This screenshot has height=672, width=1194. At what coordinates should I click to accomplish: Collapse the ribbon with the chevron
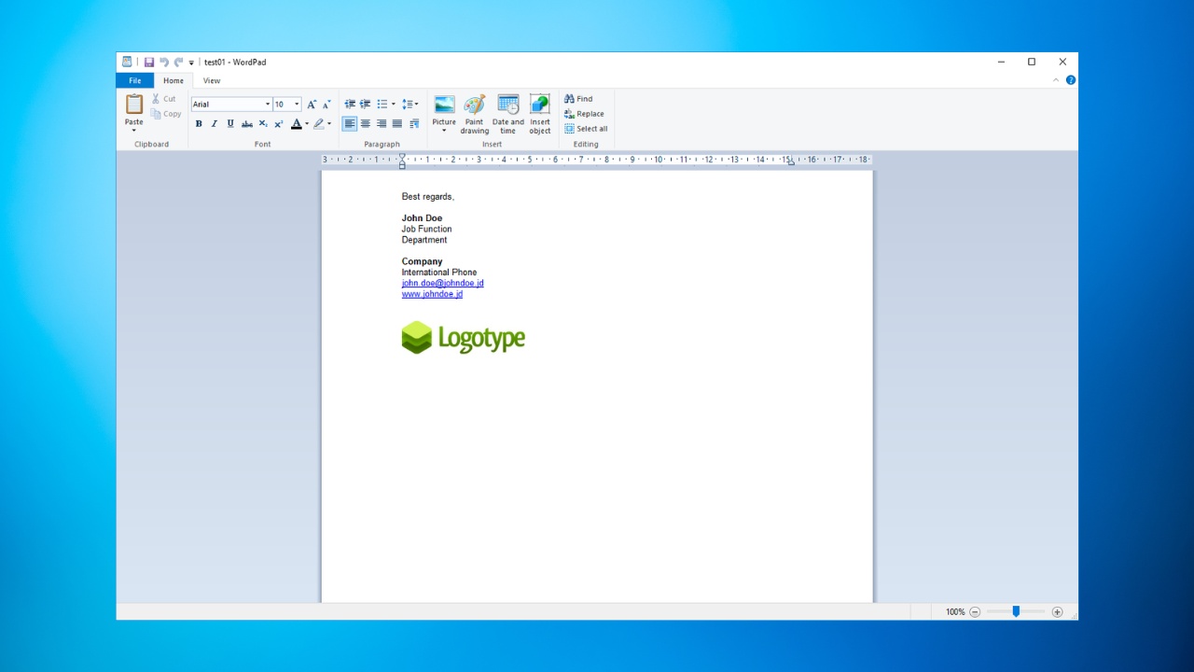pyautogui.click(x=1056, y=80)
